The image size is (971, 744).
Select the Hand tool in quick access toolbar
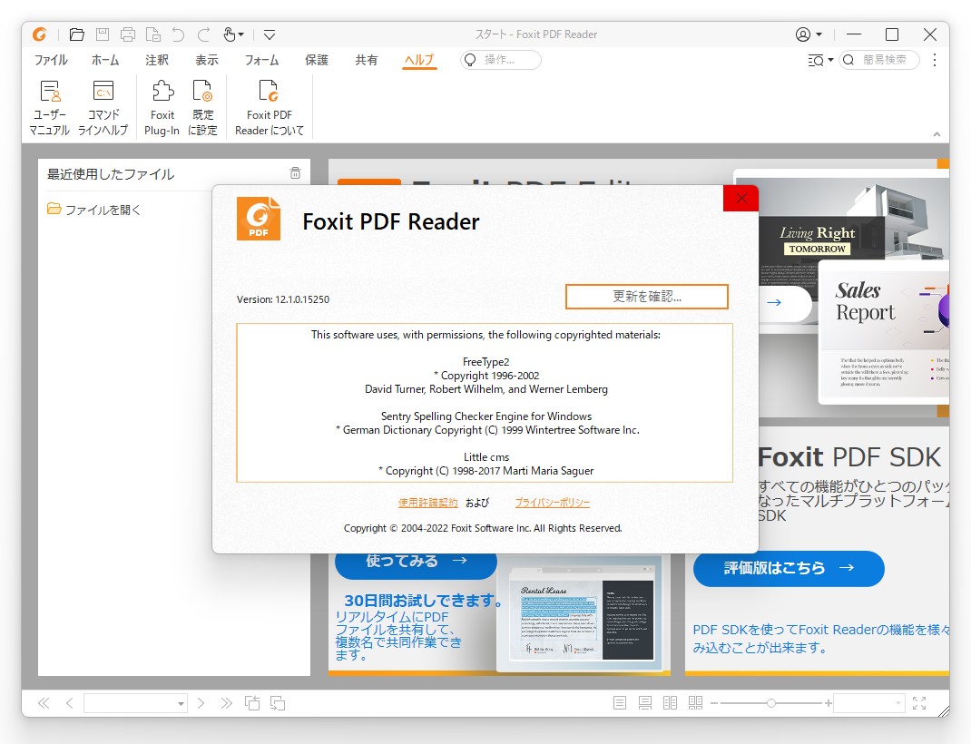[x=229, y=34]
